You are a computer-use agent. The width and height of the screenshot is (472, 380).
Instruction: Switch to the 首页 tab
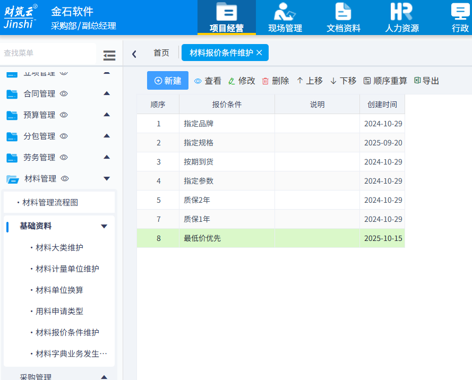(x=161, y=53)
